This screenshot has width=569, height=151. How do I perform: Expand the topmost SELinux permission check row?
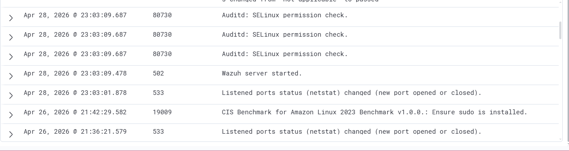tap(11, 18)
